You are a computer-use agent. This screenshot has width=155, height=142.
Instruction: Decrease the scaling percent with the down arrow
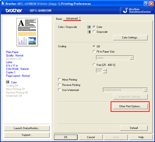coord(105,72)
